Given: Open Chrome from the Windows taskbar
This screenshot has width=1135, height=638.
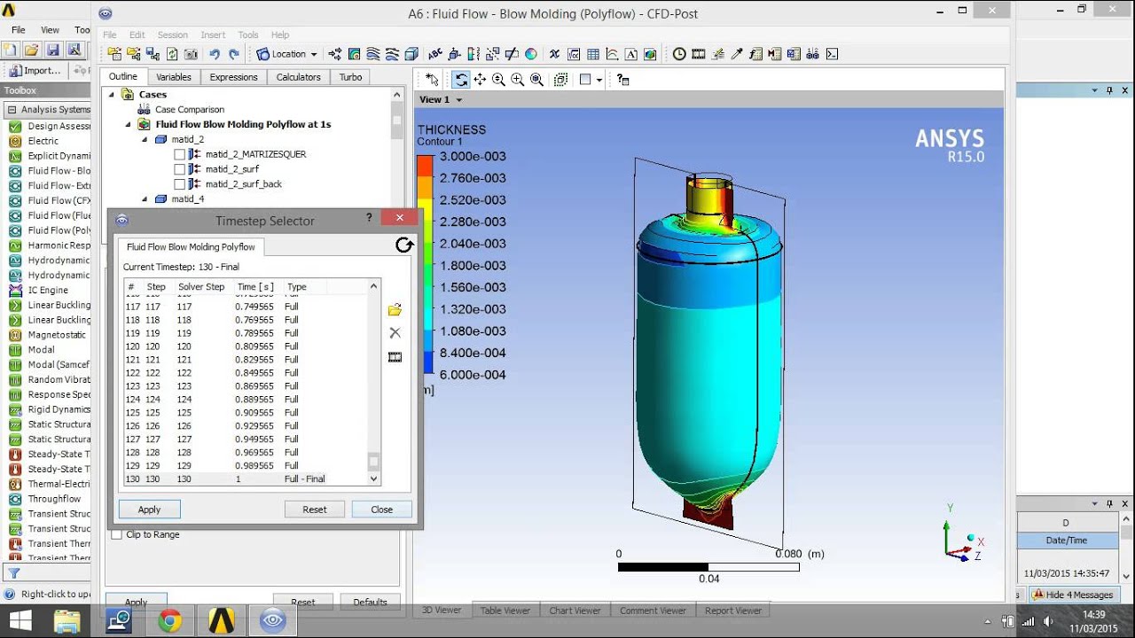Looking at the screenshot, I should point(170,620).
